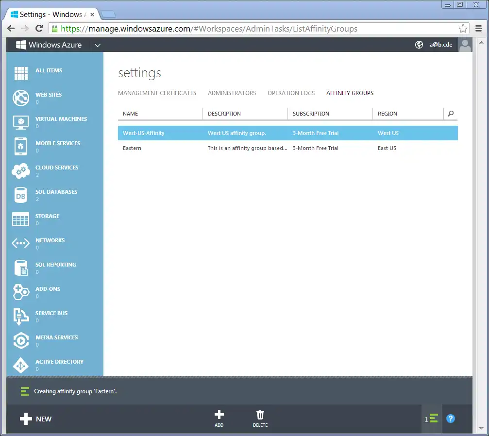The image size is (489, 436).
Task: Open Add-Ons hexagon icon
Action: (21, 292)
